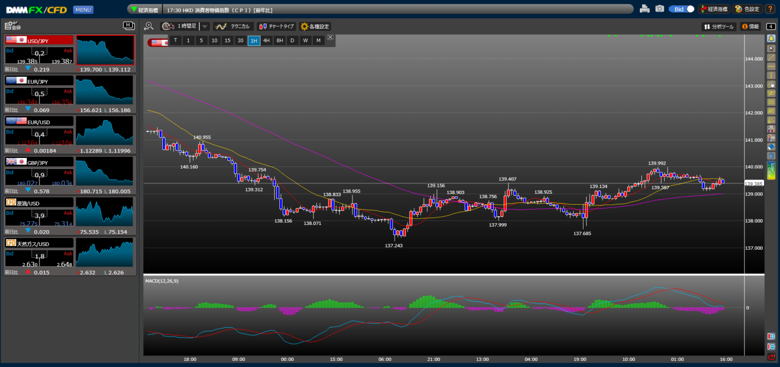Image resolution: width=780 pixels, height=367 pixels.
Task: Click the zoom magnifier icon
Action: [149, 26]
